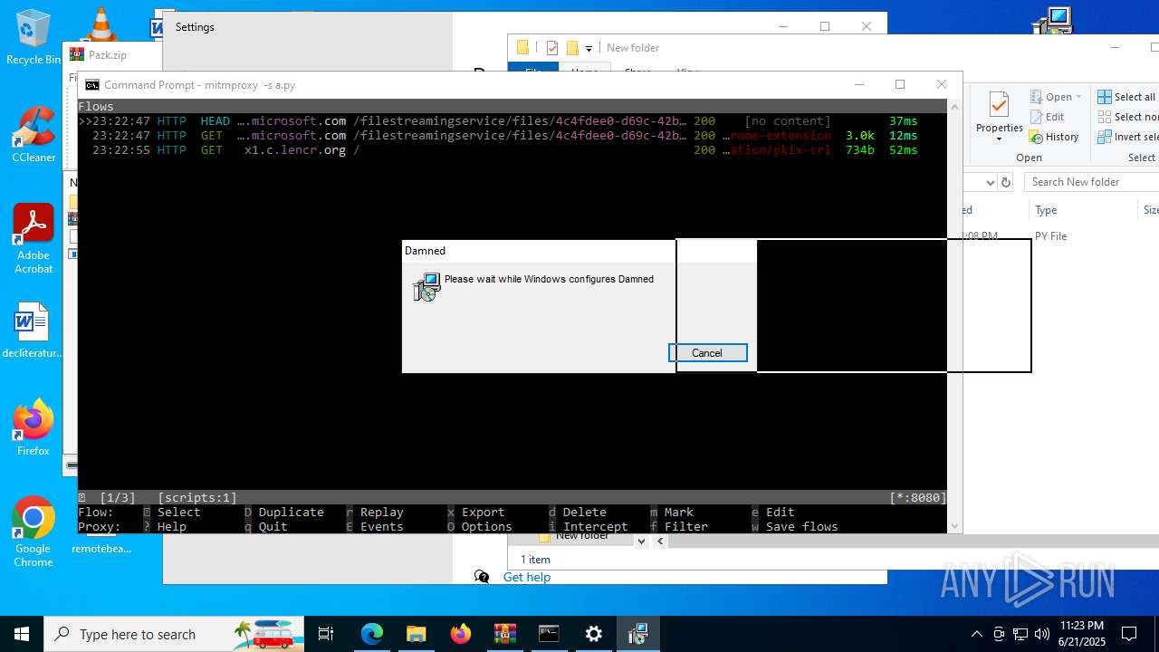Click the PY File type cell
The height and width of the screenshot is (652, 1159).
(x=1050, y=236)
